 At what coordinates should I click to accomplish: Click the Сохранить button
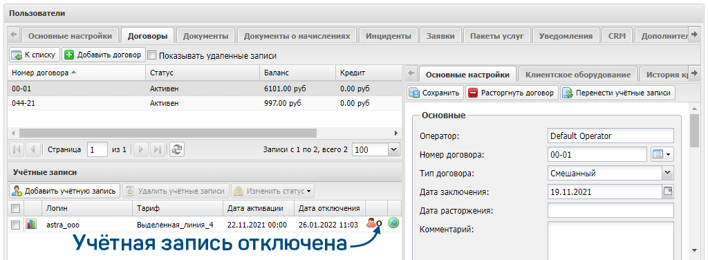tap(435, 93)
